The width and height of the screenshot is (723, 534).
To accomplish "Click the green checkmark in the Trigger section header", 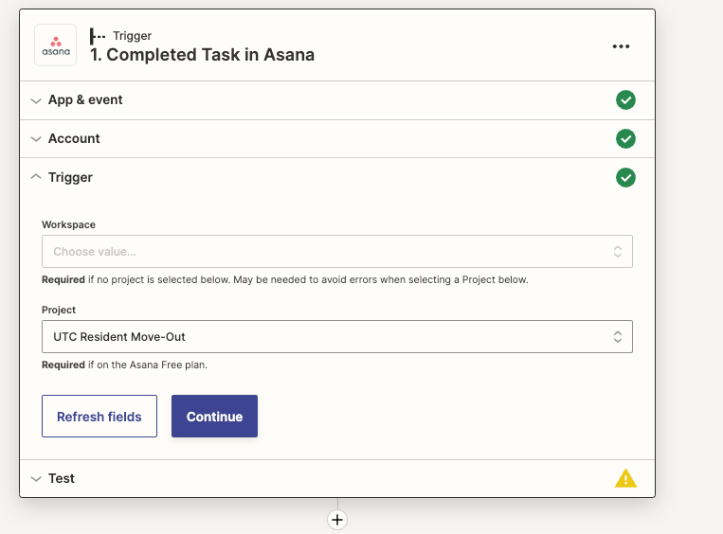I will (625, 177).
